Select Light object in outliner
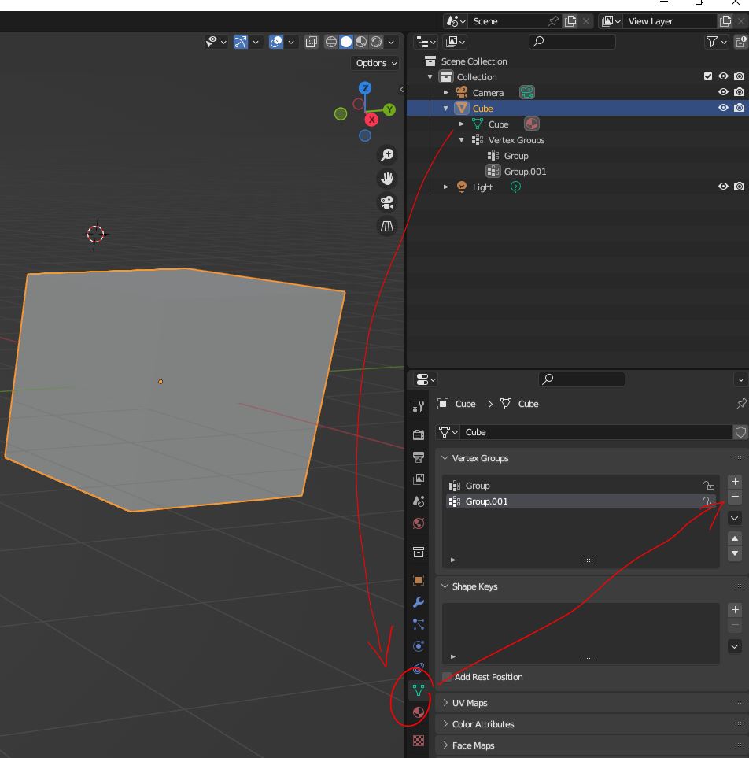749x758 pixels. [x=482, y=187]
